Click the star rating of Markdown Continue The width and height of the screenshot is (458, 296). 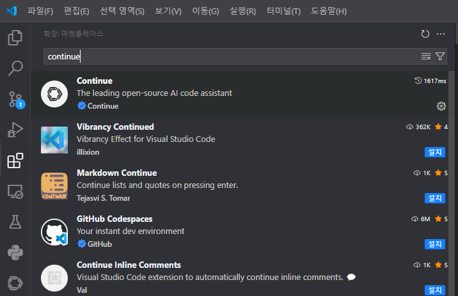point(441,173)
